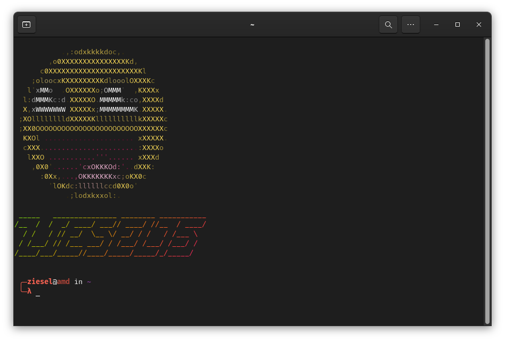Open the terminal search tool
Viewport: 505px width, 341px height.
point(388,24)
